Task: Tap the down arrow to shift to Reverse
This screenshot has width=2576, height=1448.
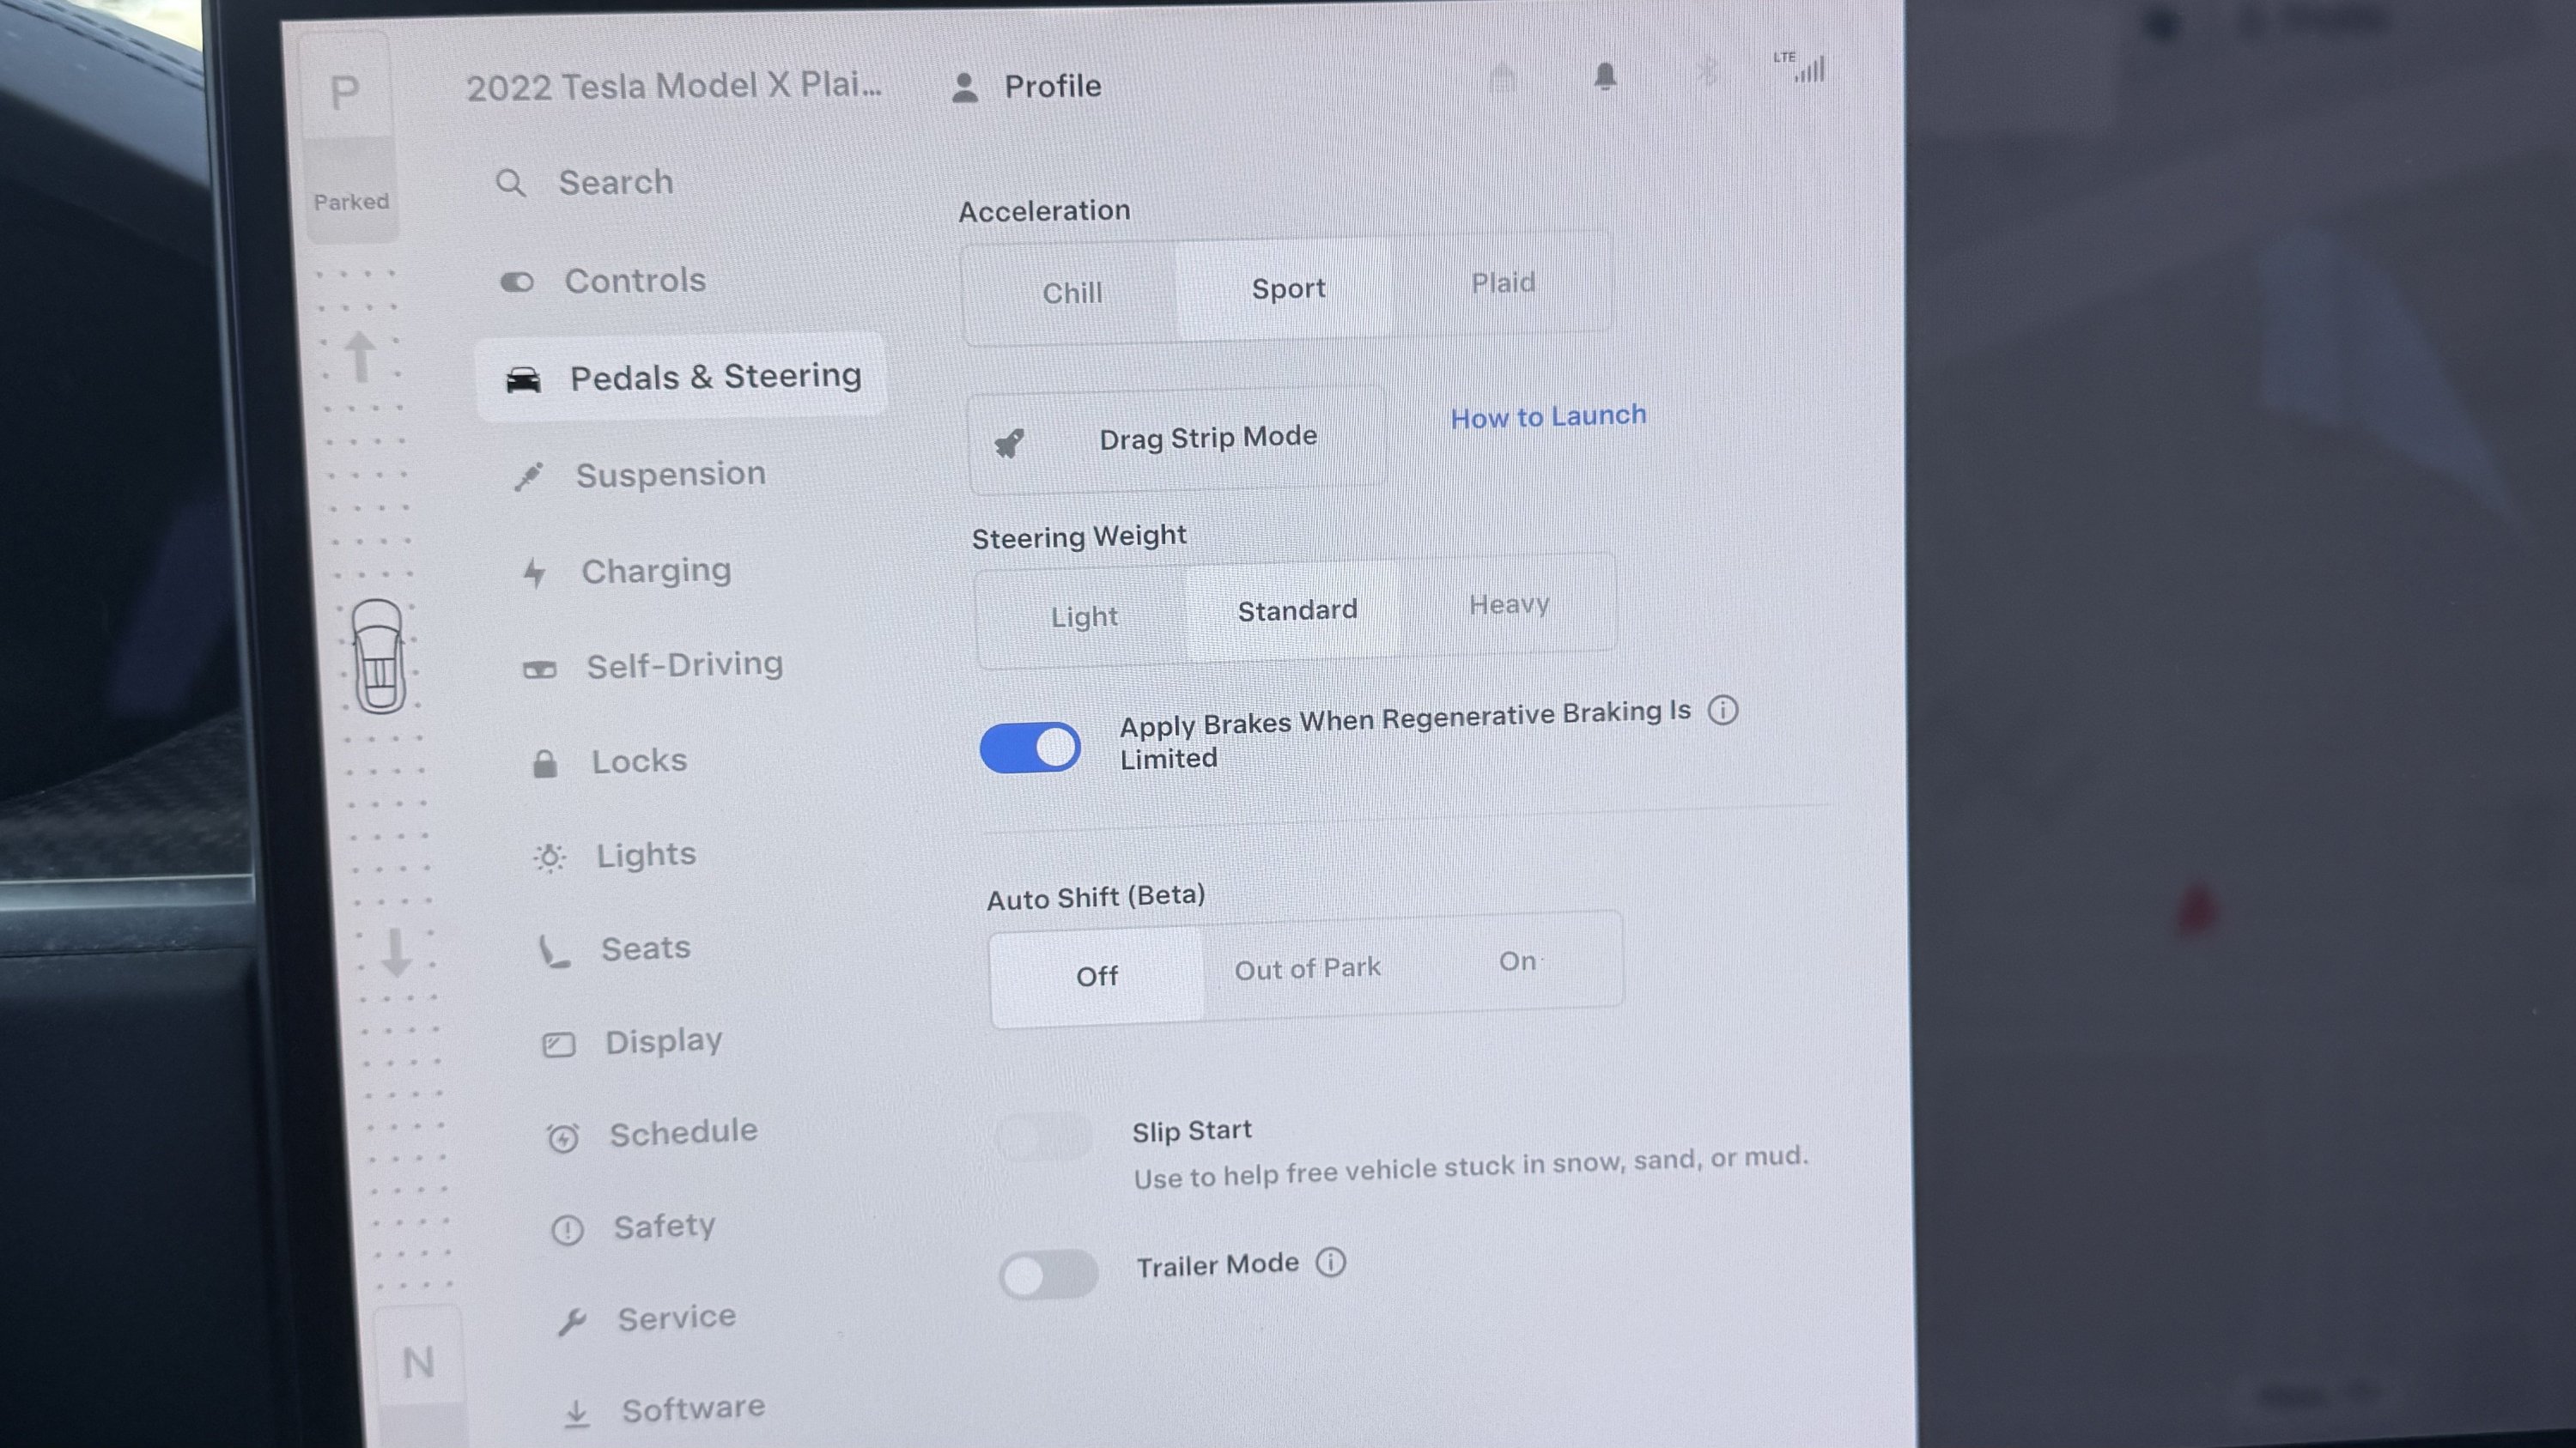Action: tap(396, 953)
